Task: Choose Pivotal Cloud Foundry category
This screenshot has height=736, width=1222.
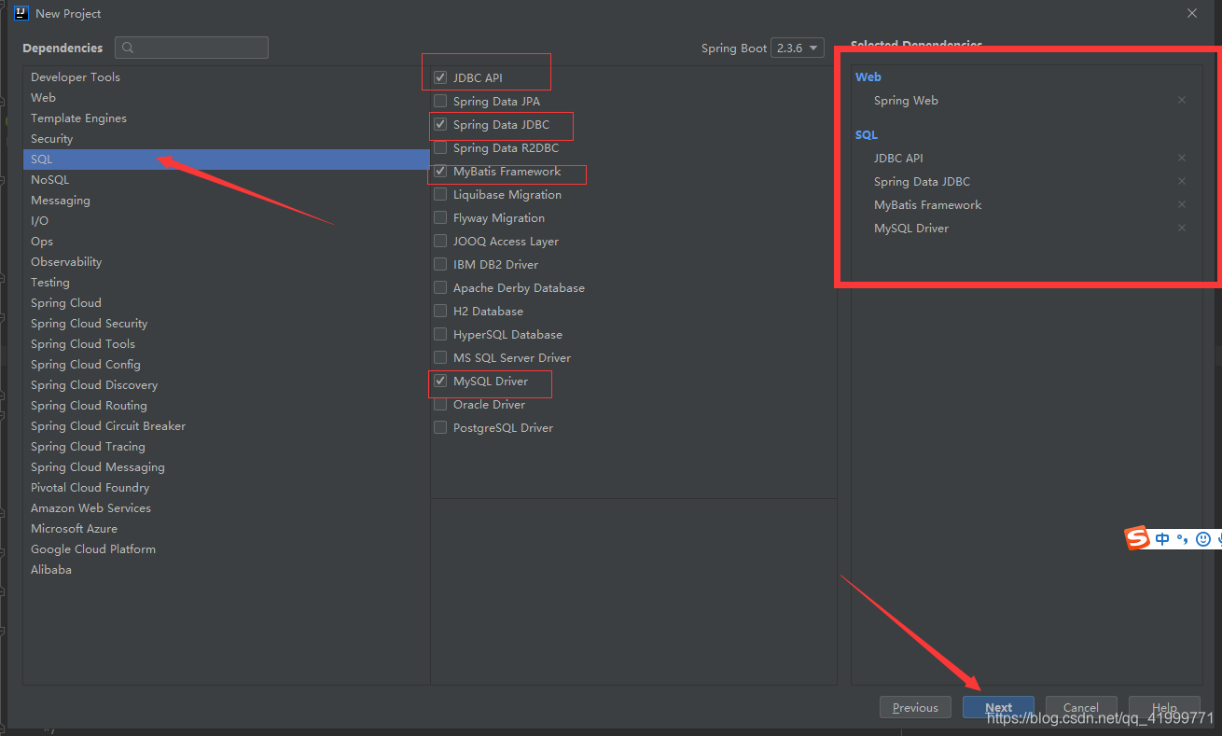Action: (226, 487)
